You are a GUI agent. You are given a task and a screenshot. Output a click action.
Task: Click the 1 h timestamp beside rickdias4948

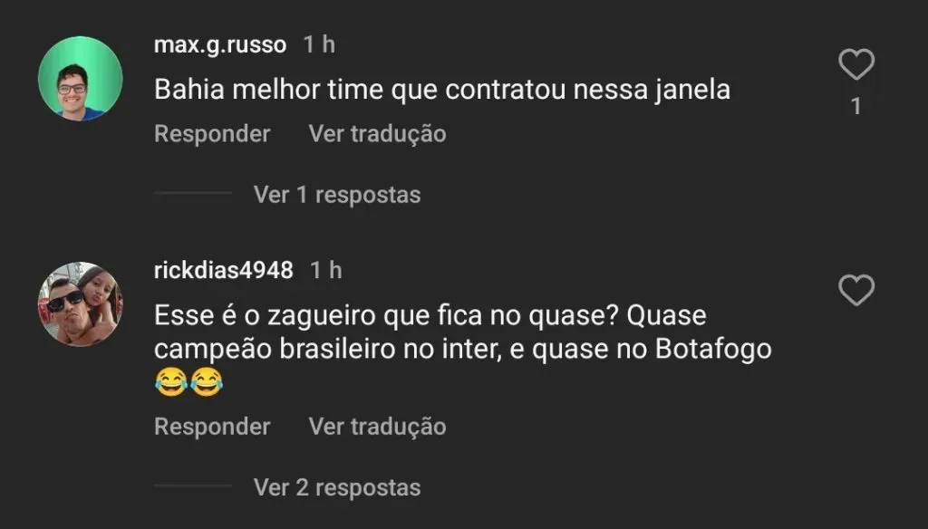[326, 270]
